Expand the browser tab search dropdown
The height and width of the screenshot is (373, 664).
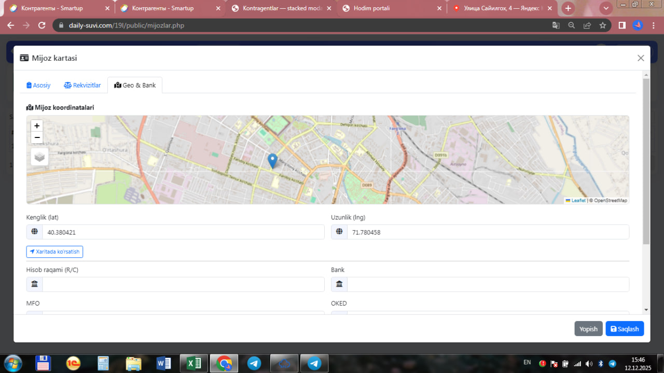[605, 8]
